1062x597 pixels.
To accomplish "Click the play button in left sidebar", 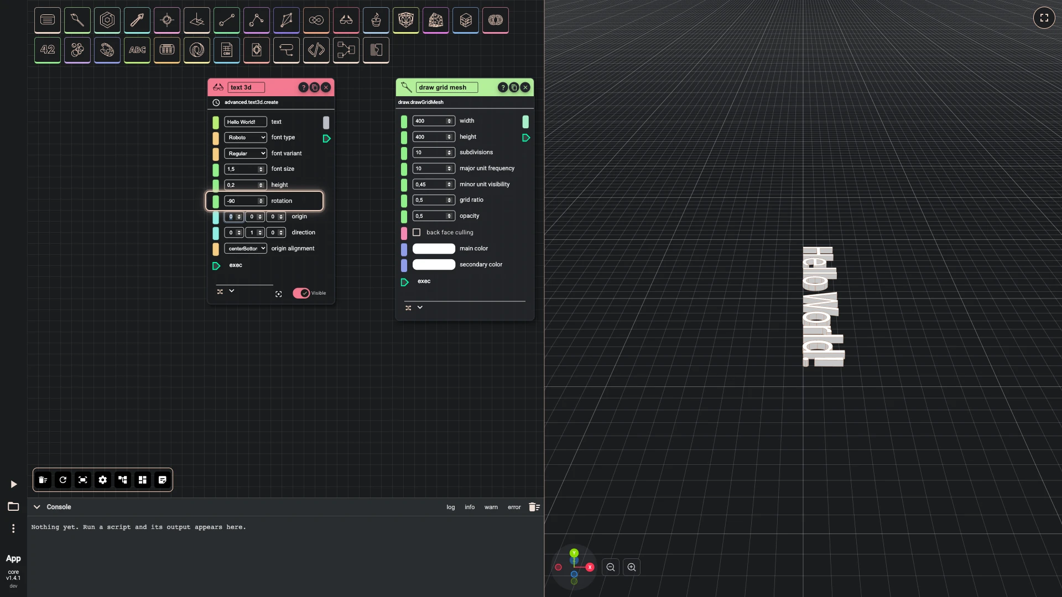I will (x=14, y=484).
